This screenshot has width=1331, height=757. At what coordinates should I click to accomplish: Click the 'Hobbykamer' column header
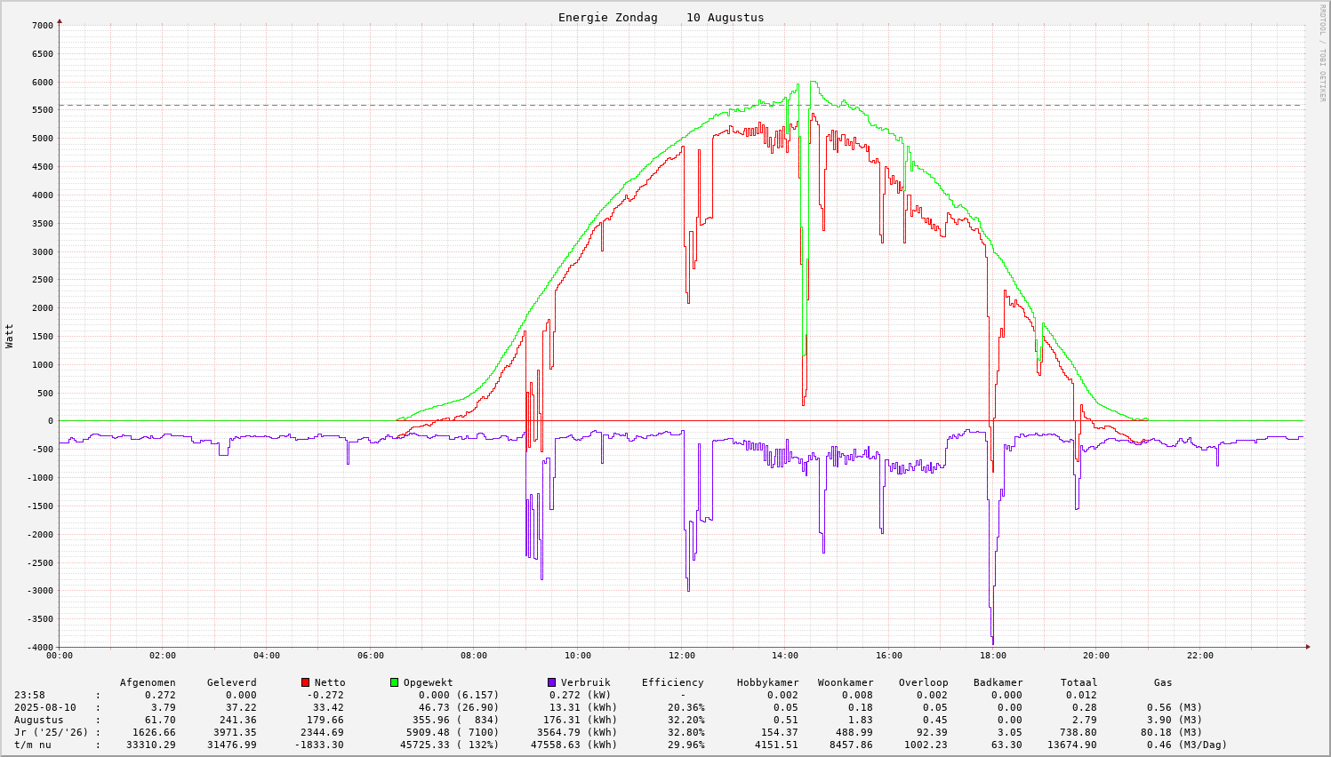point(767,682)
